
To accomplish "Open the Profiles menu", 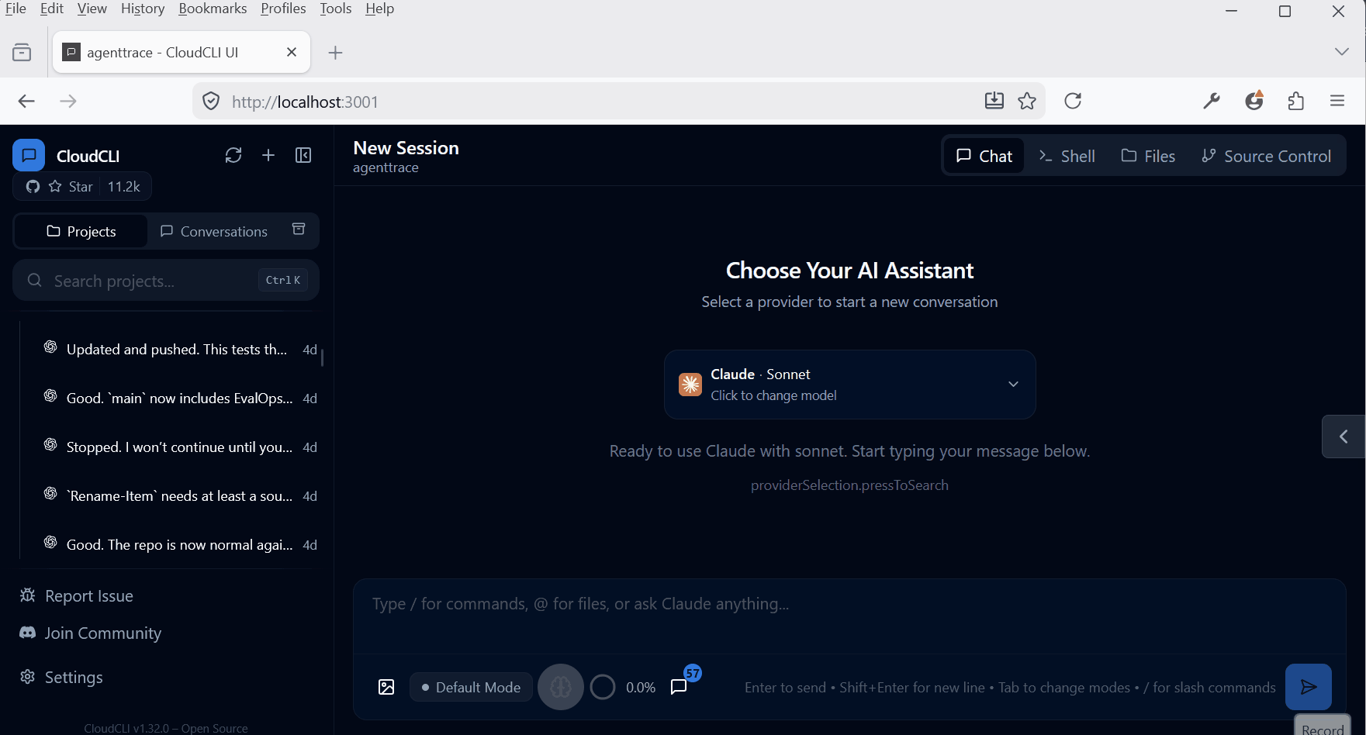I will (x=283, y=9).
